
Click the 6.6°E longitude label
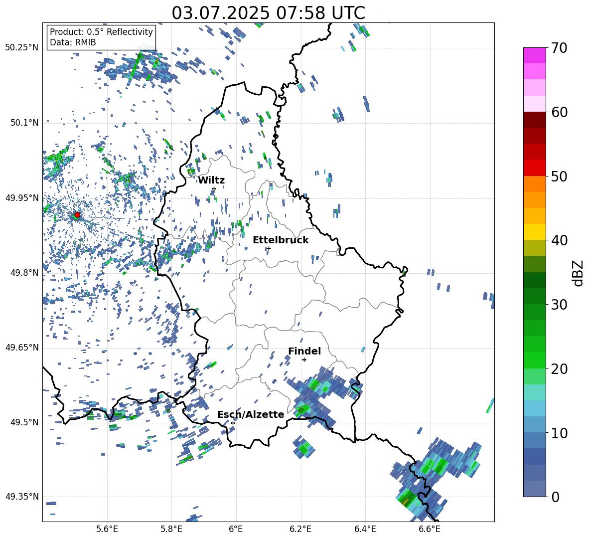tap(430, 529)
